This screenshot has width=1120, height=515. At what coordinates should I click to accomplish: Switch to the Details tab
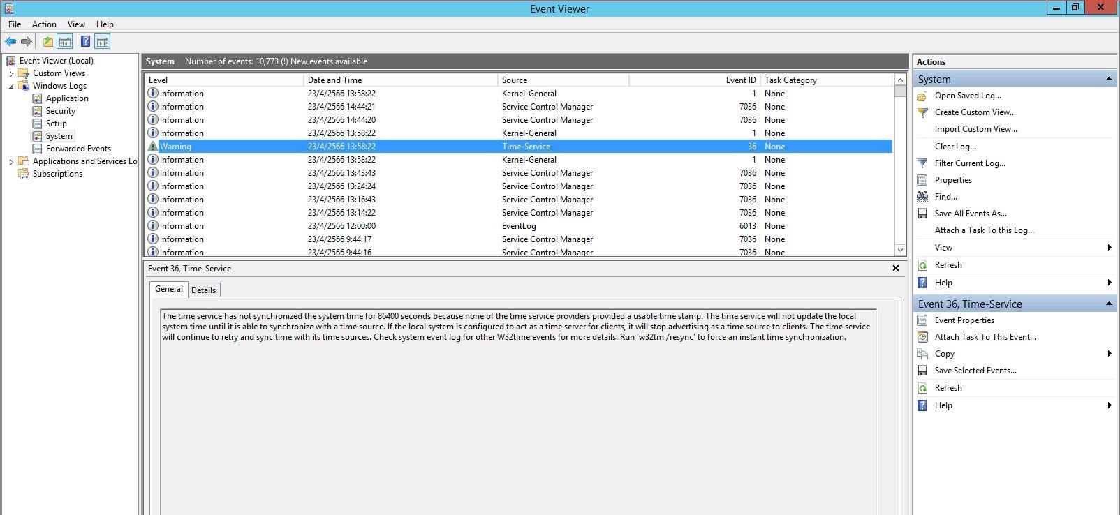point(204,290)
